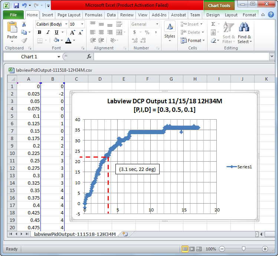Toggle Underline formatting
The height and width of the screenshot is (256, 278).
[56, 32]
